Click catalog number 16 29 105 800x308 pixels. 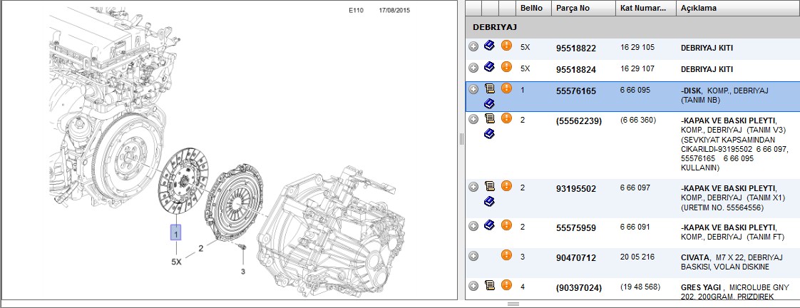(x=637, y=48)
